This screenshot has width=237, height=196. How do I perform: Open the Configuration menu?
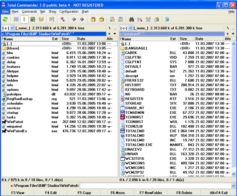69,12
